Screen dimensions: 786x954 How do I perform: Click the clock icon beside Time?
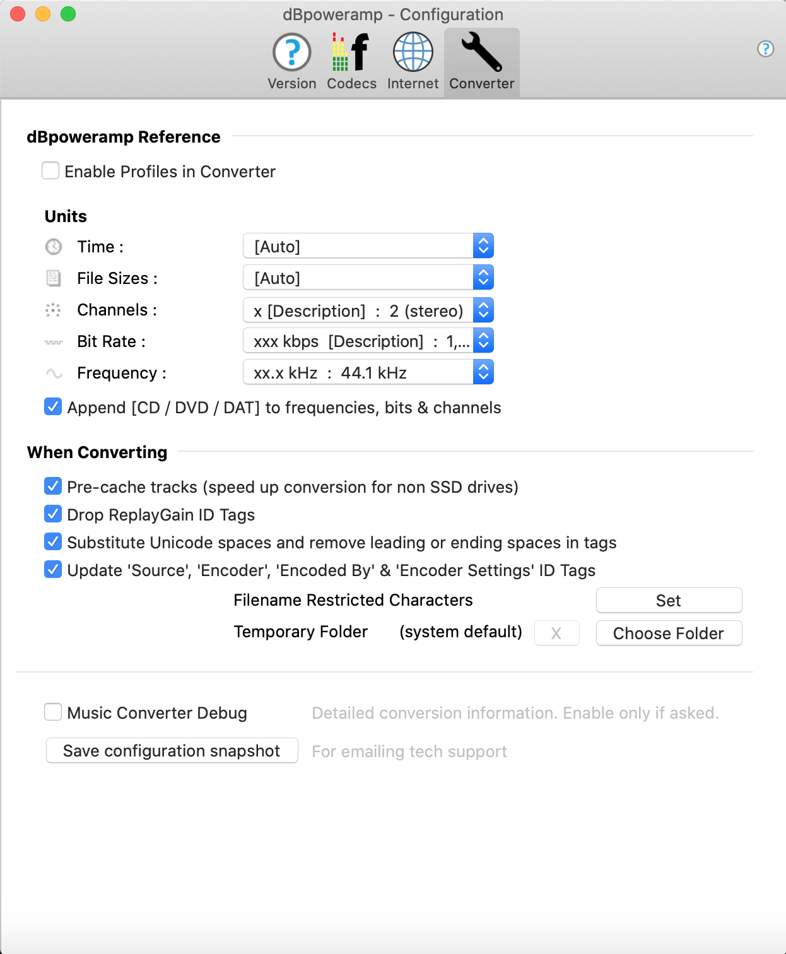point(54,247)
